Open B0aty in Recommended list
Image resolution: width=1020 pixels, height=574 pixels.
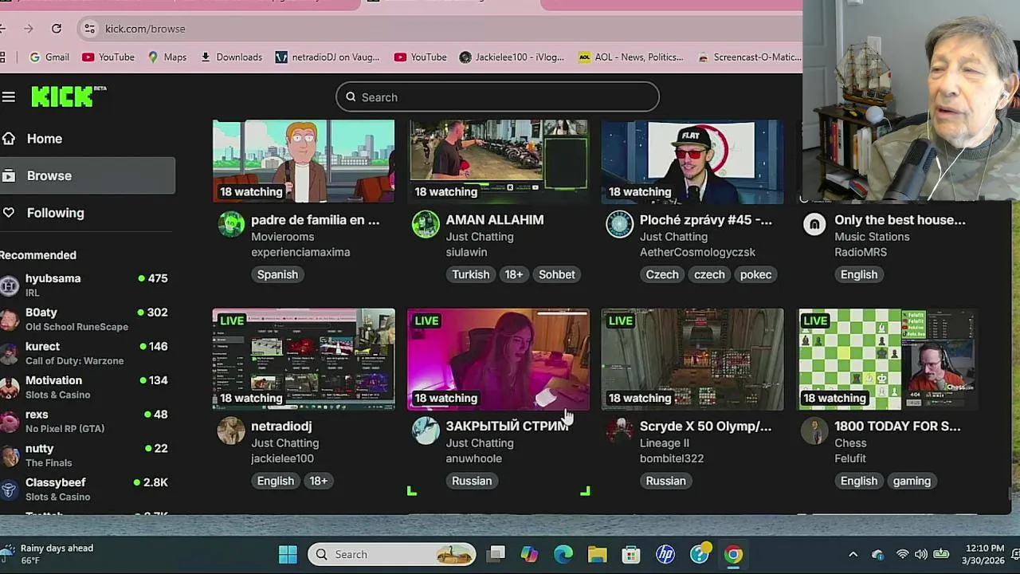86,319
